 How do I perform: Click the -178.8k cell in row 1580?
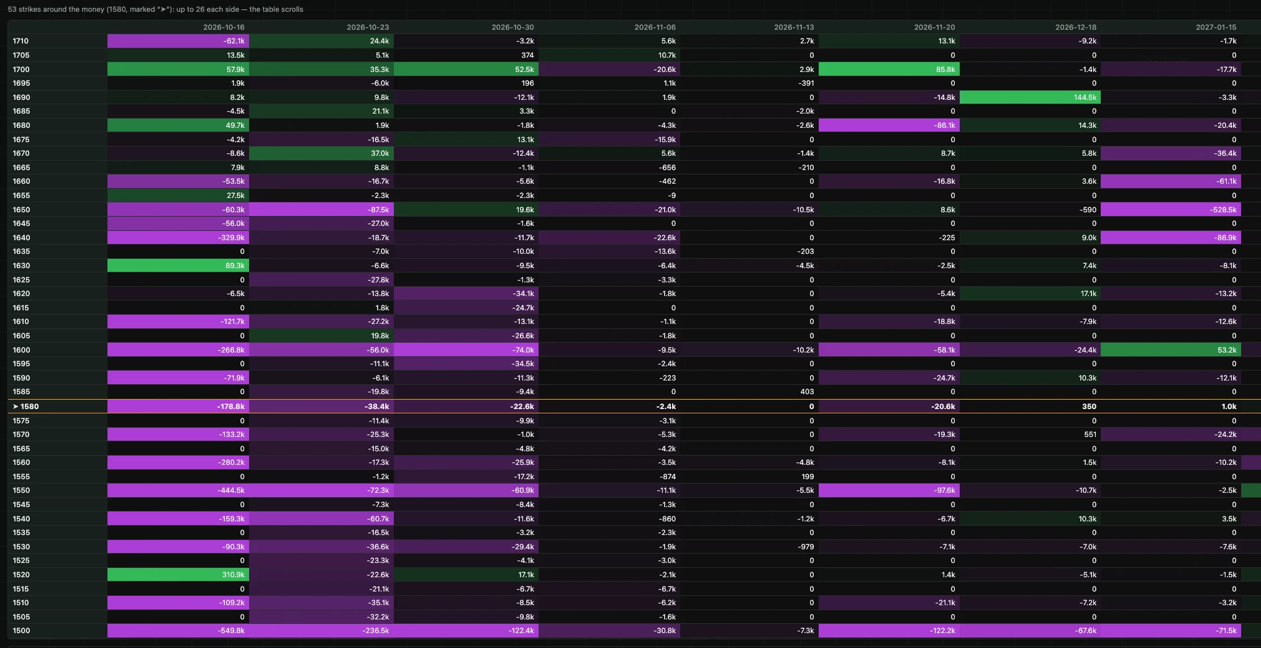(178, 407)
